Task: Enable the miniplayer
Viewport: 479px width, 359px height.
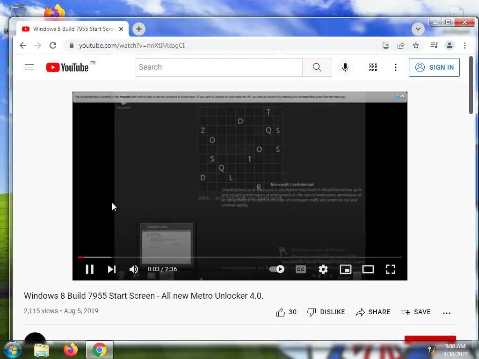Action: (346, 269)
